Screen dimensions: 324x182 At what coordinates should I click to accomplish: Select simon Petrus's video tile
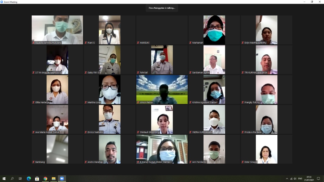click(x=162, y=89)
